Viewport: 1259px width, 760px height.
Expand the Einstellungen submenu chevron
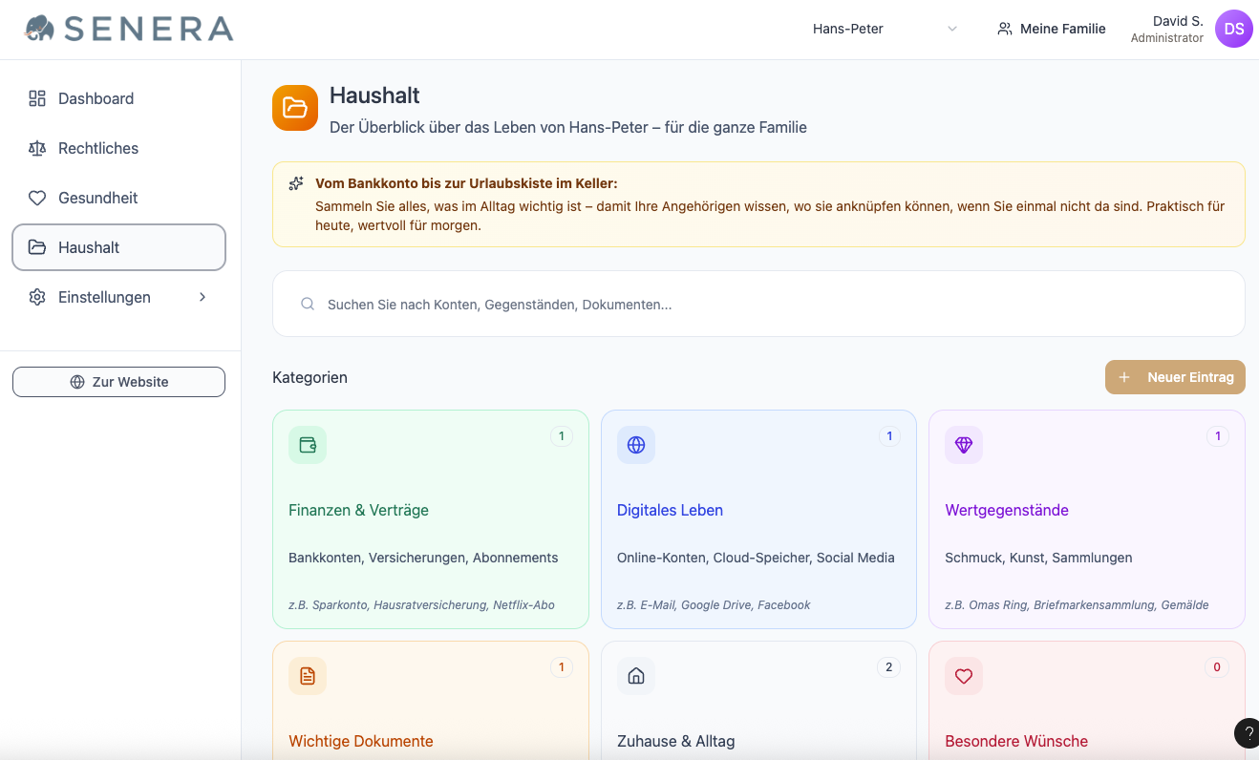(x=203, y=297)
